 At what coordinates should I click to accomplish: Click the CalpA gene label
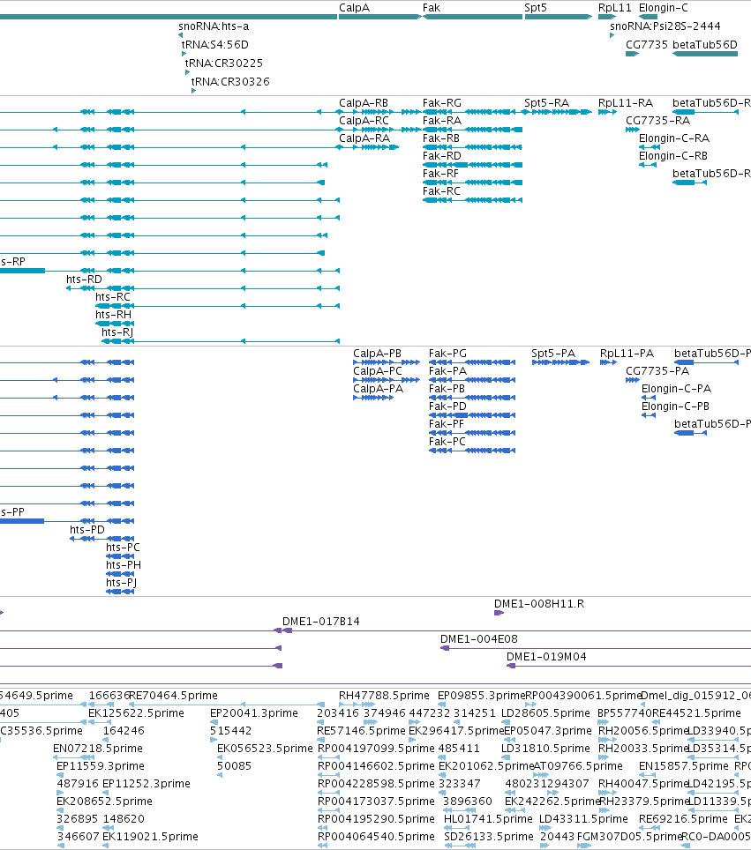[x=354, y=8]
